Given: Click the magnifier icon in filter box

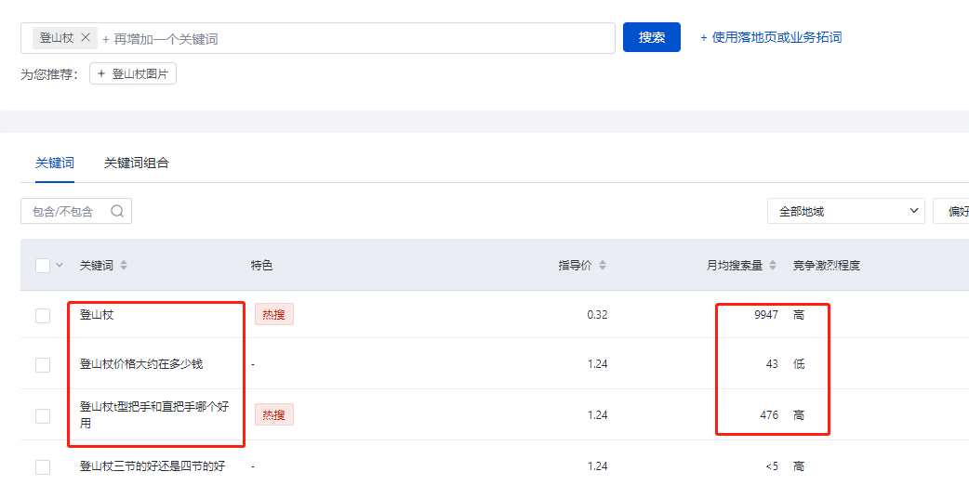Looking at the screenshot, I should (x=117, y=211).
